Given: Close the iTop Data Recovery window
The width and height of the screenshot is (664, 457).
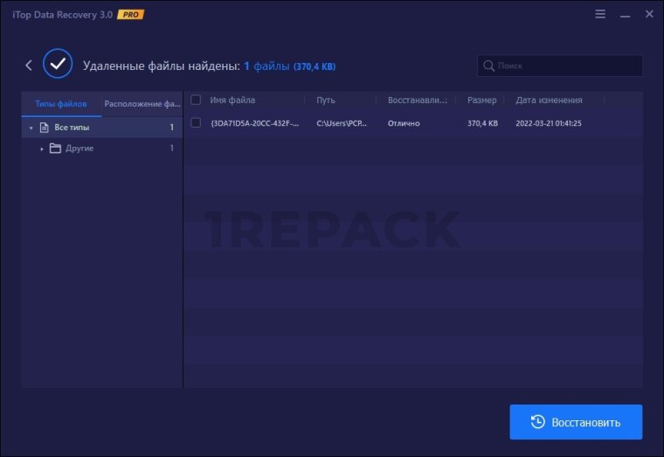Looking at the screenshot, I should click(x=648, y=15).
